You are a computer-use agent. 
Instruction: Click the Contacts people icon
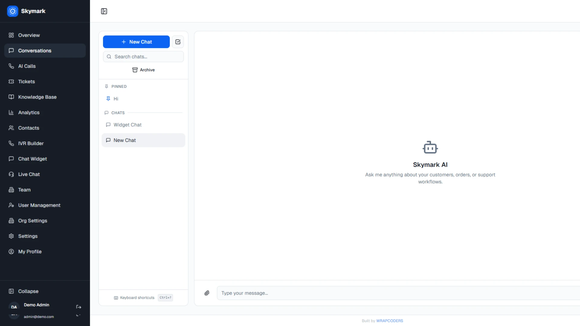(x=11, y=128)
